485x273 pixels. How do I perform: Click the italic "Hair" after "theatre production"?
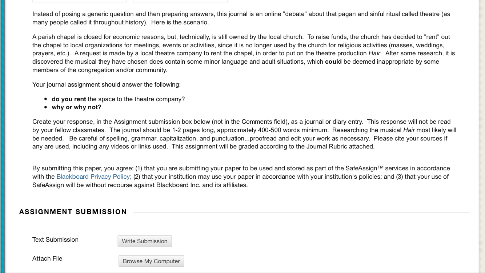[x=374, y=53]
